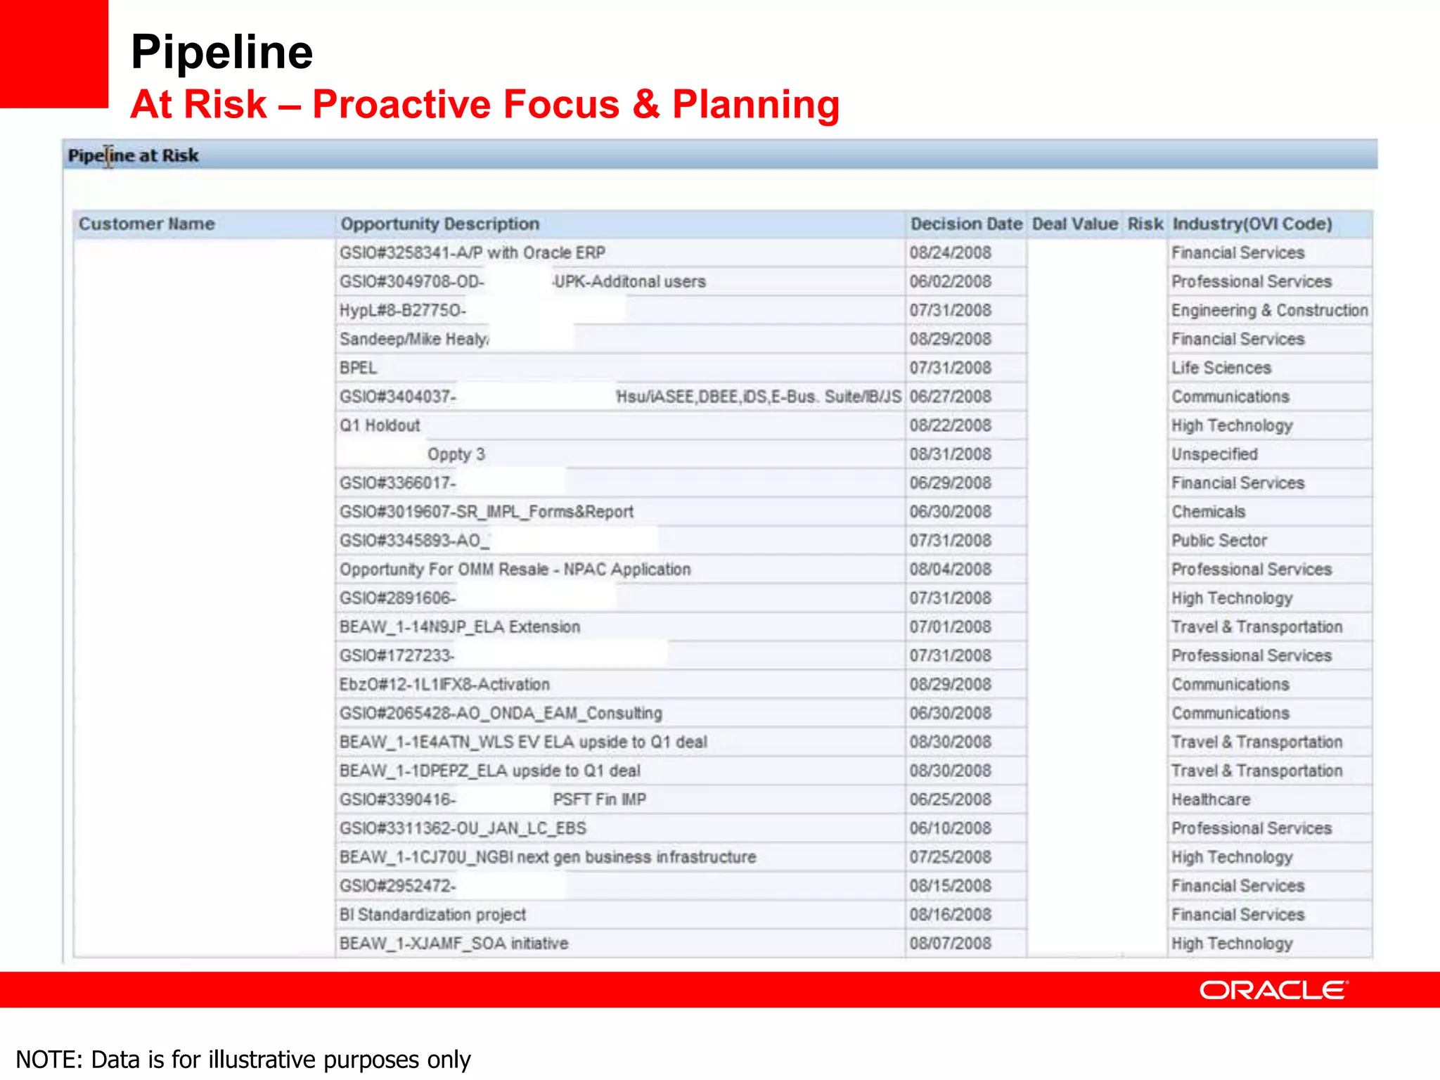This screenshot has height=1080, width=1440.
Task: Click the Life Sciences industry cell
Action: tap(1221, 368)
